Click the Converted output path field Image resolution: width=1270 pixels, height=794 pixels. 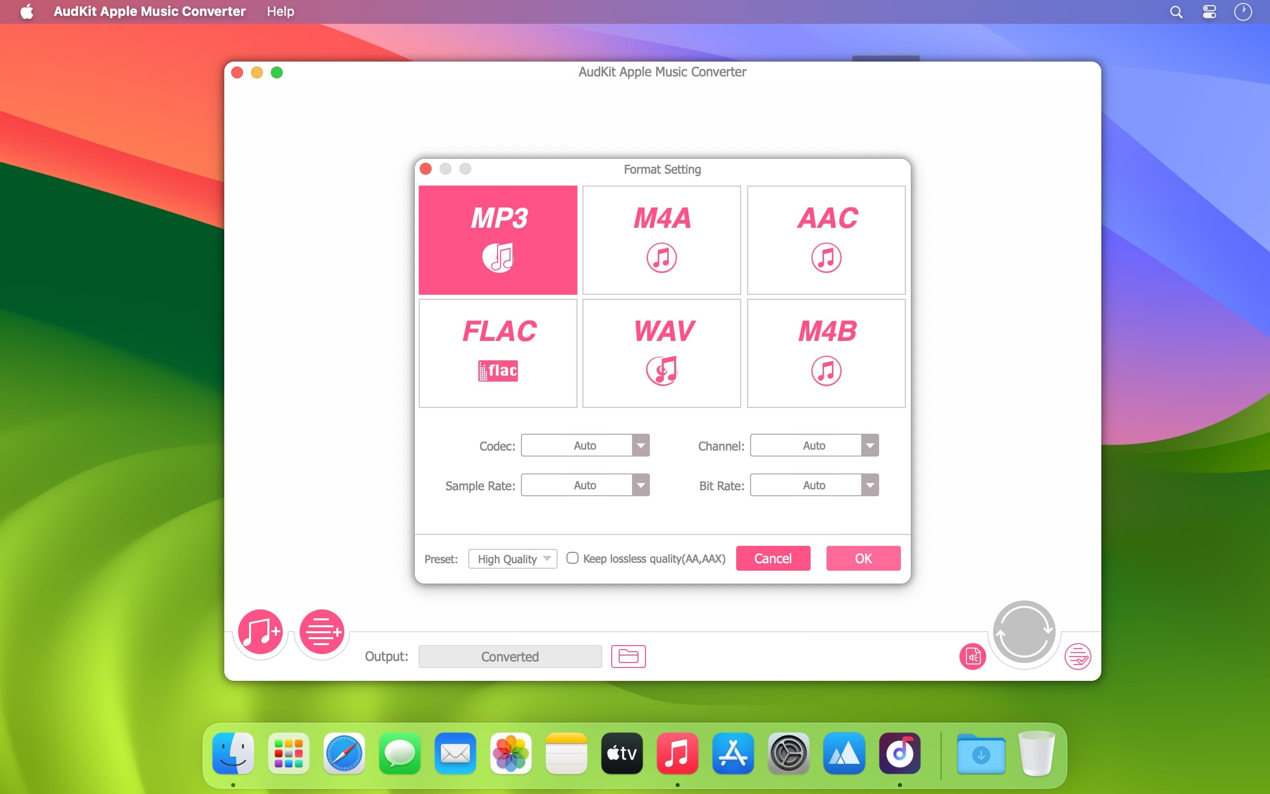[510, 657]
